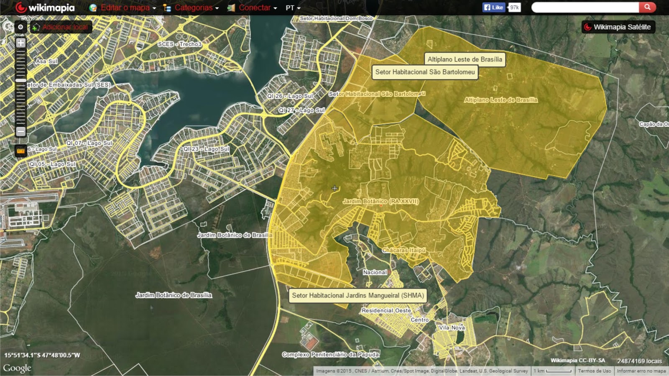Click the Facebook Like button
The height and width of the screenshot is (376, 669).
click(x=494, y=7)
